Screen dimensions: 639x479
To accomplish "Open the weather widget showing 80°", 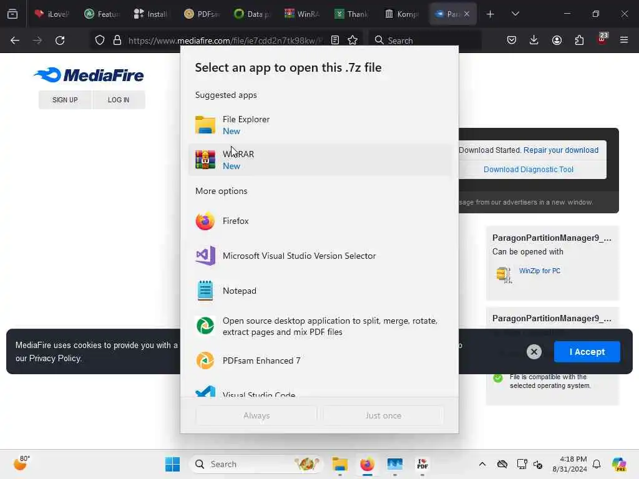I will 21,463.
